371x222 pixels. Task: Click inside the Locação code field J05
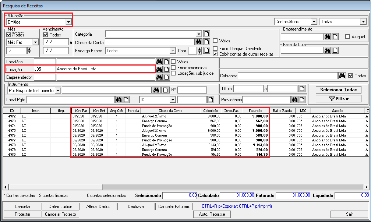pyautogui.click(x=45, y=69)
